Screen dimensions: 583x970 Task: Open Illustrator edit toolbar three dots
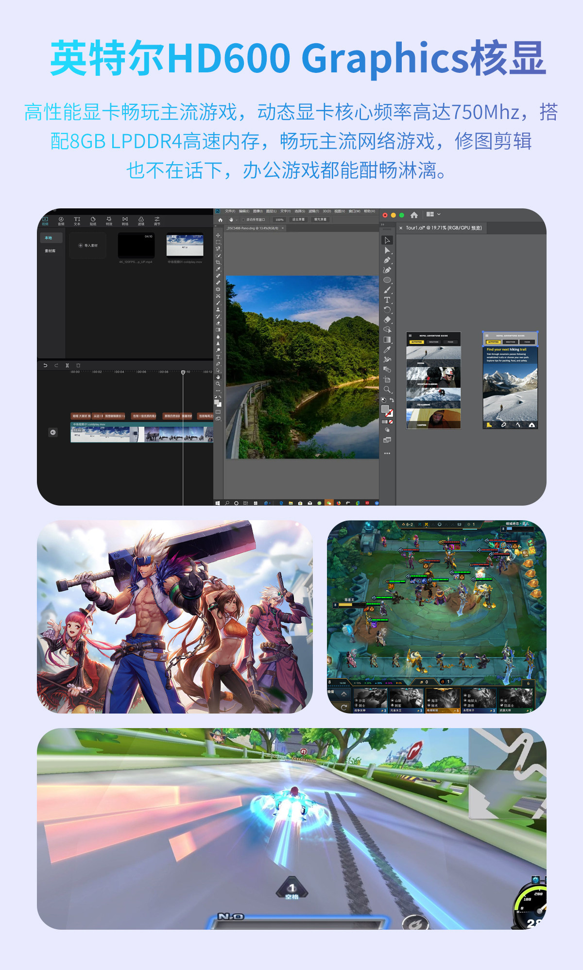click(387, 453)
